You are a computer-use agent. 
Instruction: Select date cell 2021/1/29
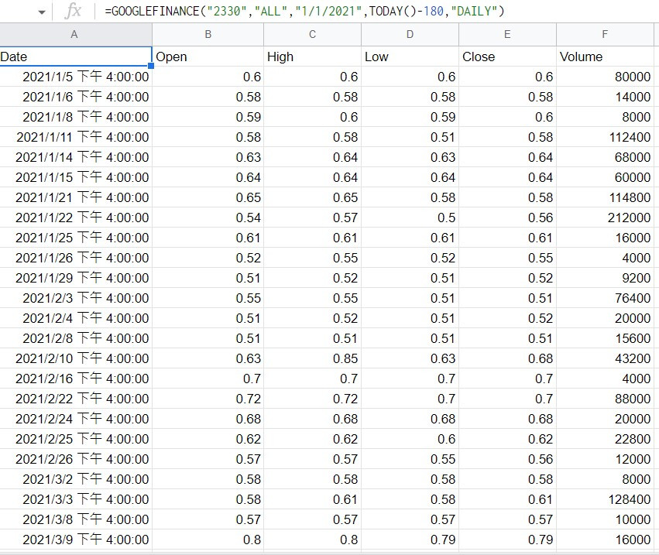[x=76, y=278]
